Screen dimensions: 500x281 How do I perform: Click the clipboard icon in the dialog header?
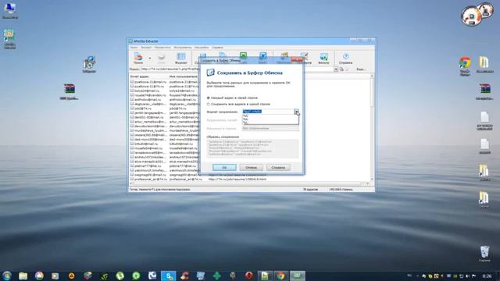(x=210, y=73)
